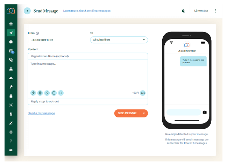This screenshot has width=227, height=166.
Task: Click the camera icon in phone preview
Action: [x=205, y=112]
